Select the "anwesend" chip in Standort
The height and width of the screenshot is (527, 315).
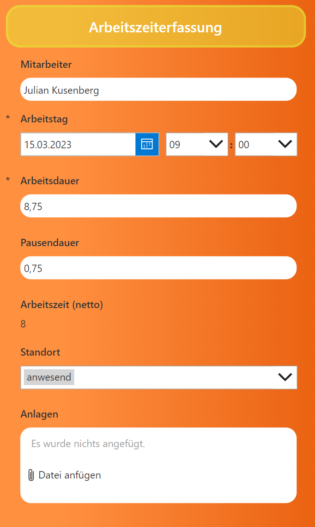[x=49, y=377]
